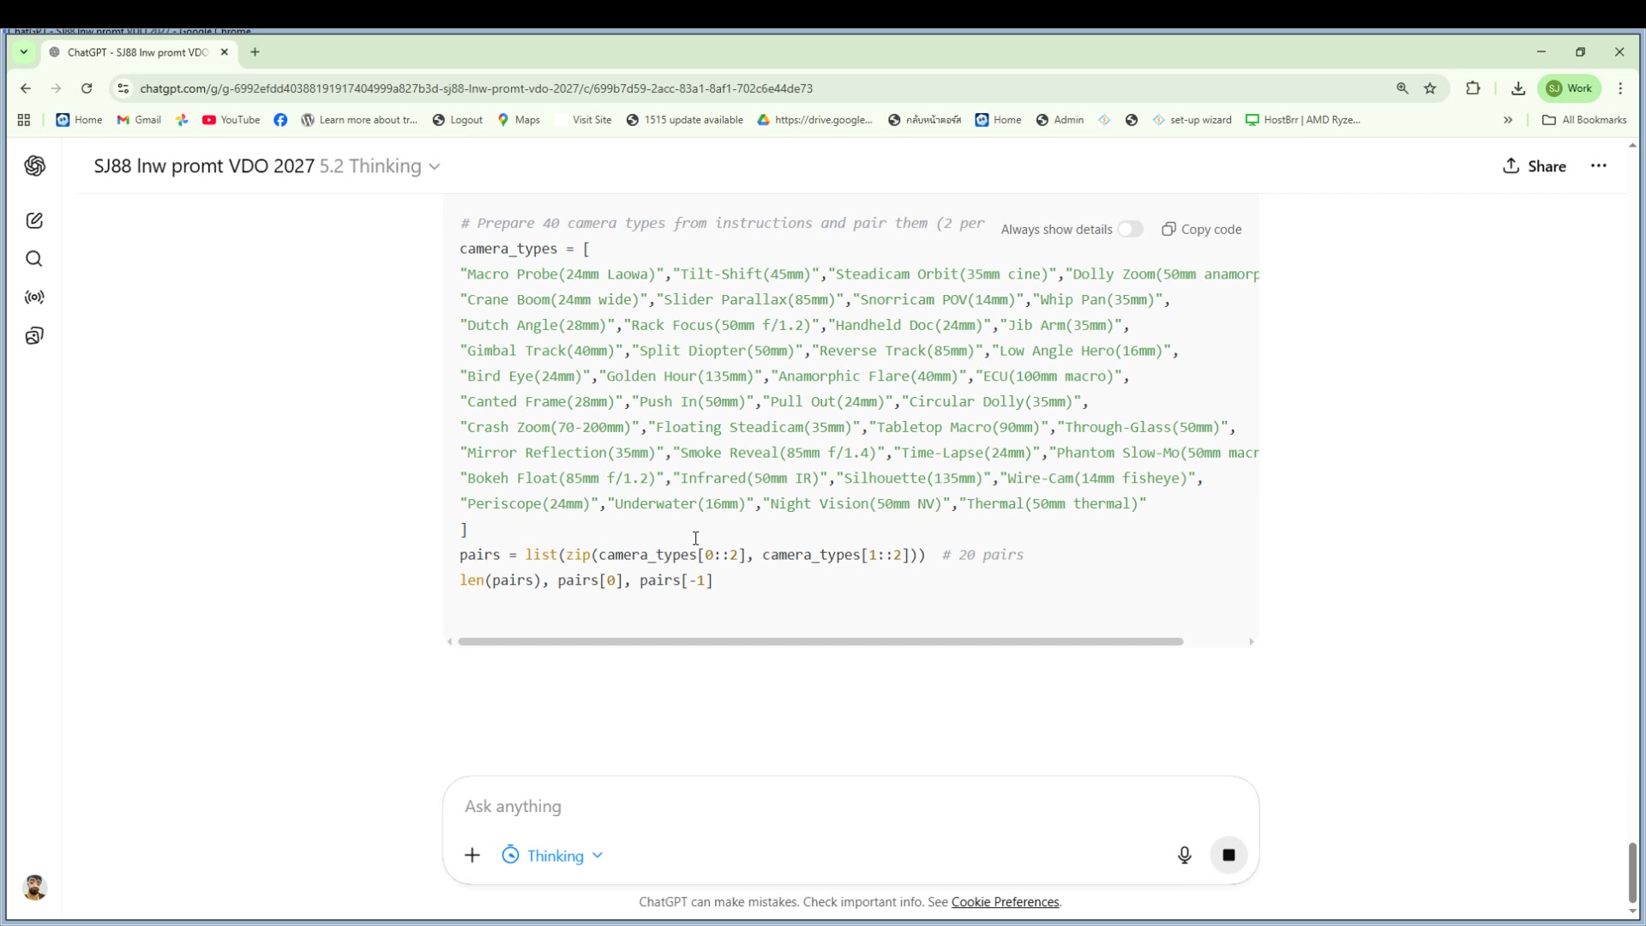Screen dimensions: 1646x926
Task: Click the microphone dictation icon
Action: click(1184, 855)
